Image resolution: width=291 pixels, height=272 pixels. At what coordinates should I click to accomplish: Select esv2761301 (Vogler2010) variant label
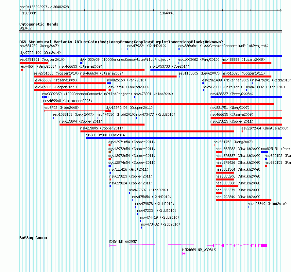coord(42,59)
